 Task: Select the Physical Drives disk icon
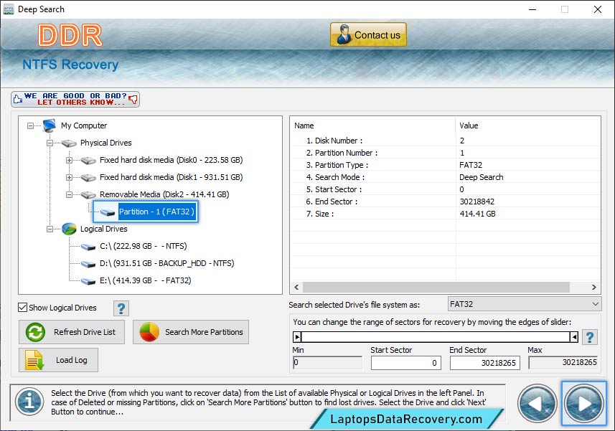click(x=69, y=143)
